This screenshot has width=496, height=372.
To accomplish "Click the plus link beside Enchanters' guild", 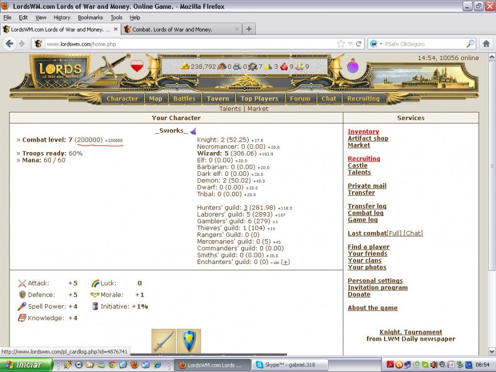I will [x=285, y=262].
